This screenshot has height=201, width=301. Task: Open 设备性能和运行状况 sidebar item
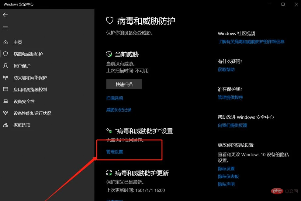(32, 113)
